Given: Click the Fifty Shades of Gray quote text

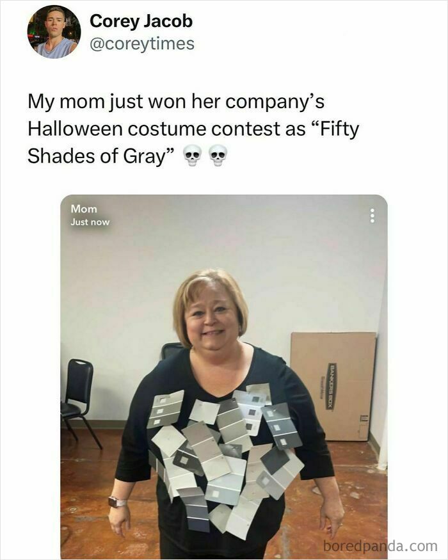Looking at the screenshot, I should pos(193,142).
